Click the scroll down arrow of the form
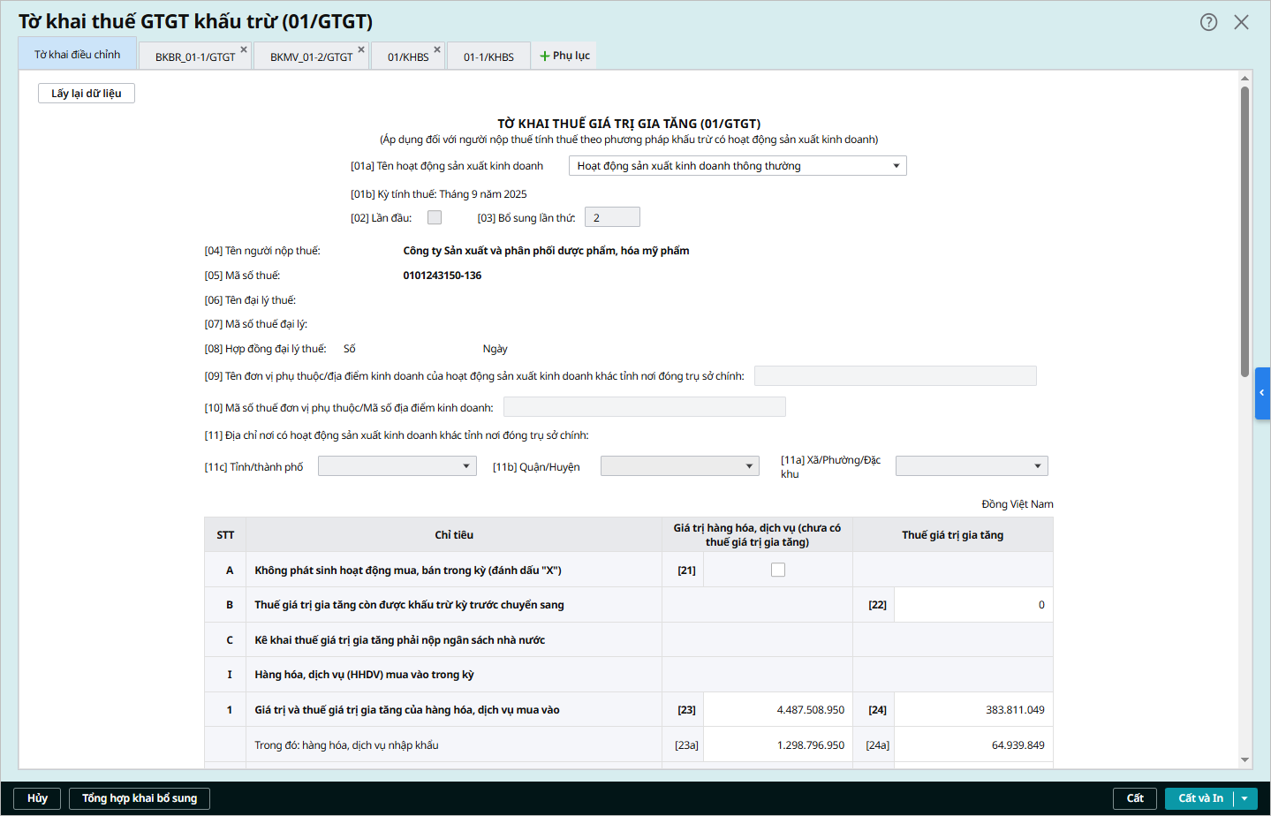This screenshot has width=1271, height=816. click(1245, 759)
